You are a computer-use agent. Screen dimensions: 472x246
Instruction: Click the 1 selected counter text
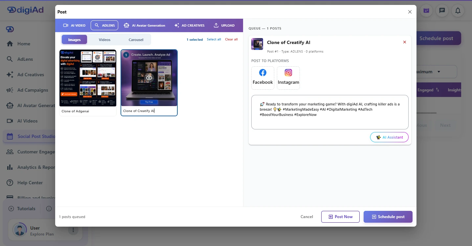[195, 40]
